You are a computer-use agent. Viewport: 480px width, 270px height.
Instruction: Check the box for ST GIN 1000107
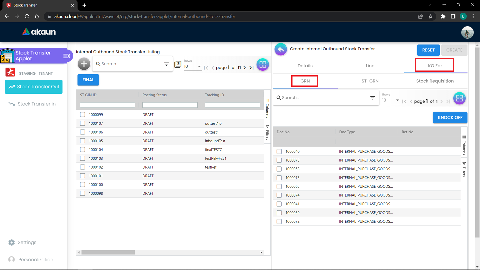(82, 123)
